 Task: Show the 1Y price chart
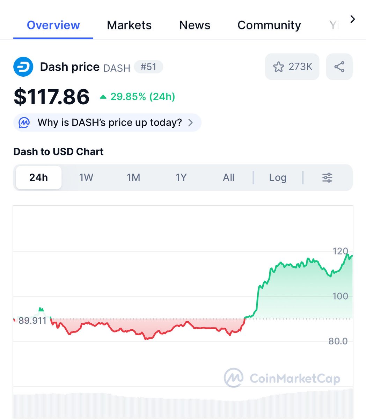181,178
